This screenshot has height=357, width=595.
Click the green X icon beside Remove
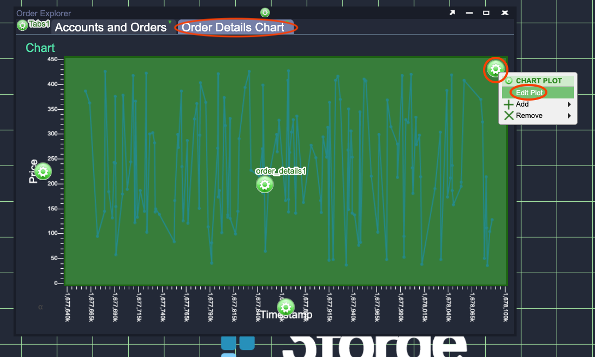(x=508, y=115)
